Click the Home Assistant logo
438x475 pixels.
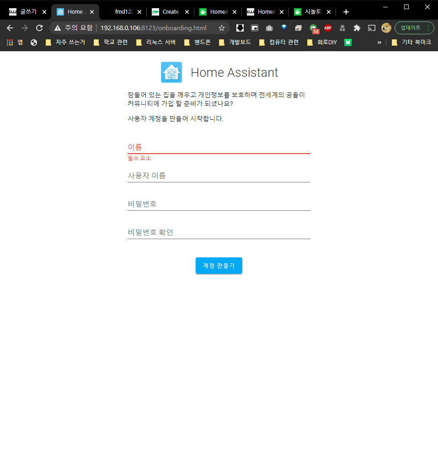[x=171, y=72]
